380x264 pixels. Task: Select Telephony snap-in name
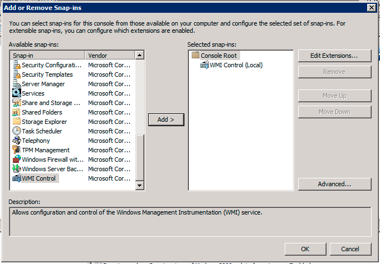pos(36,141)
